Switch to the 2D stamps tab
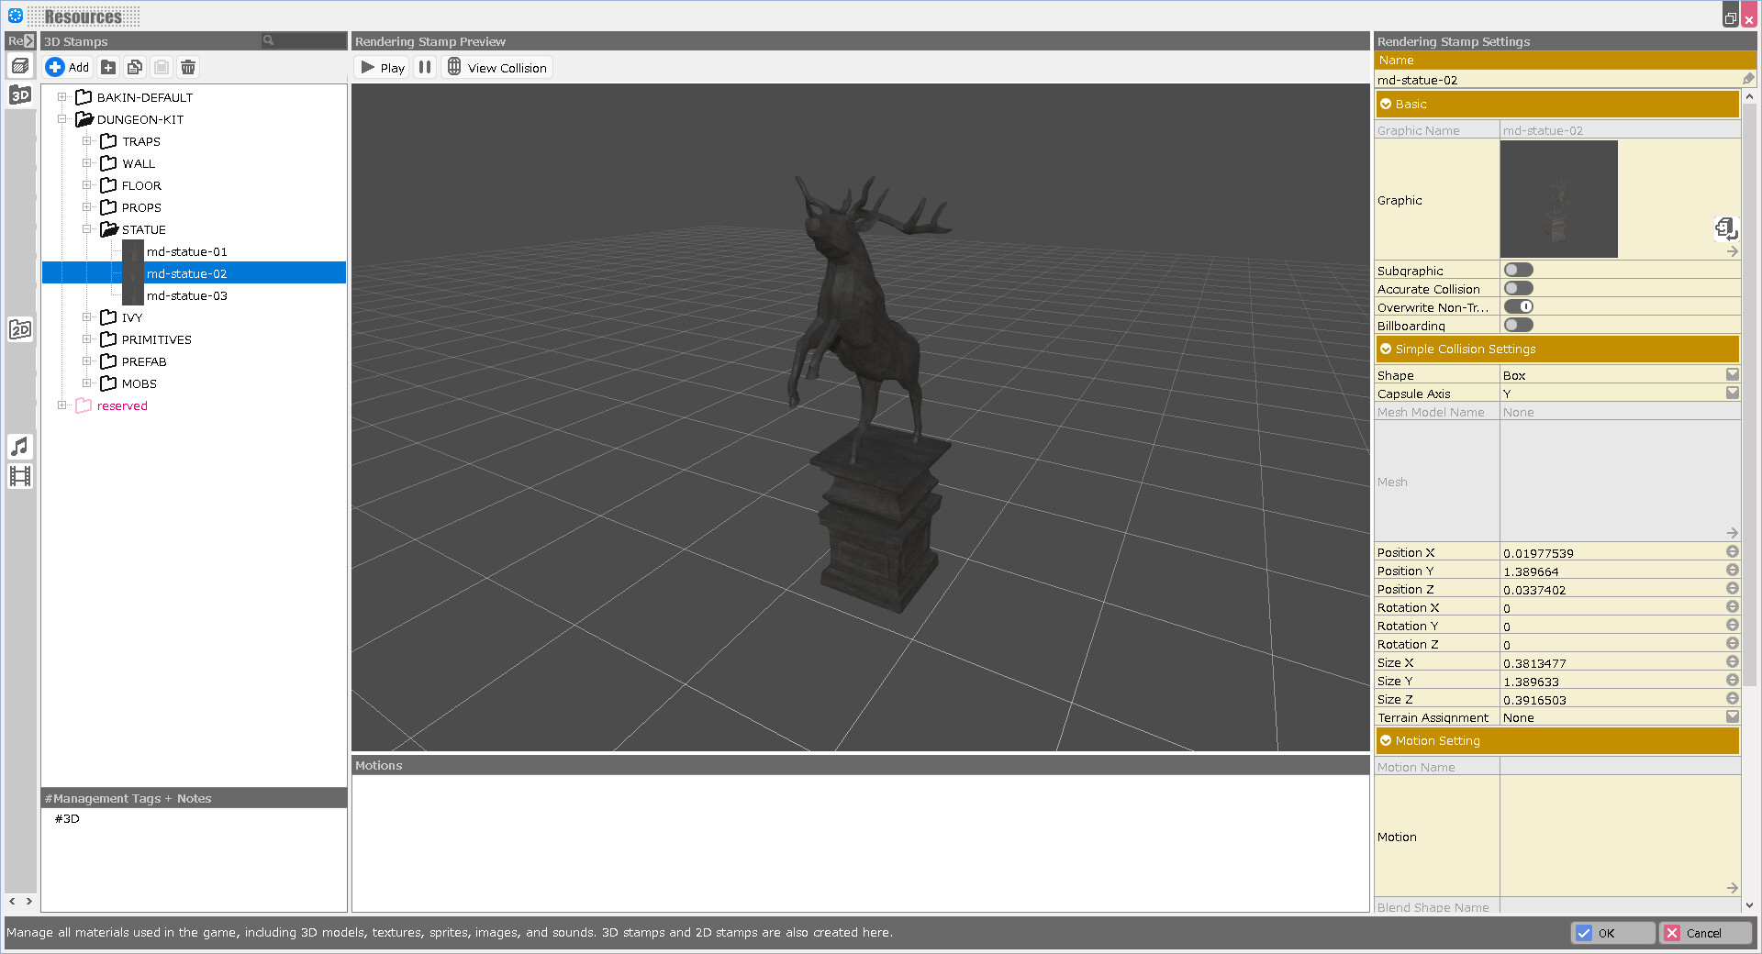1762x954 pixels. (x=19, y=328)
